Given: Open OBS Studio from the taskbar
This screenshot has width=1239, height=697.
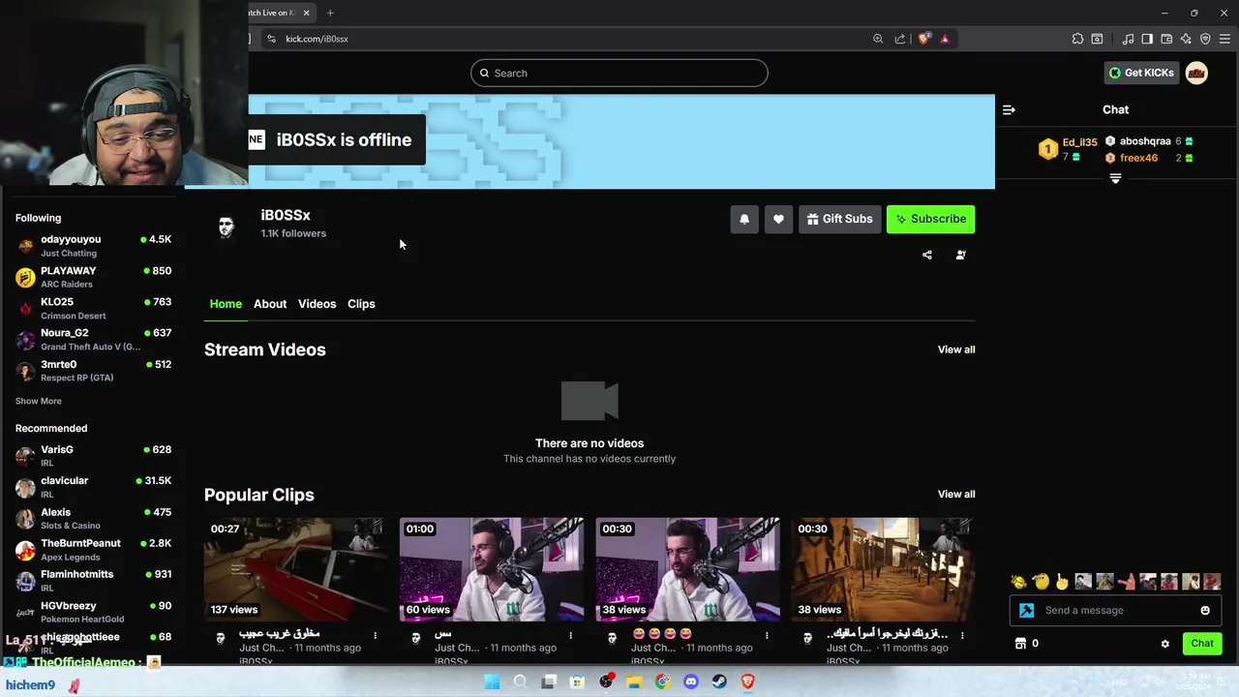Looking at the screenshot, I should 606,682.
